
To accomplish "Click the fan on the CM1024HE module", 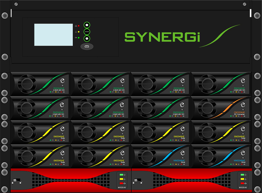I will 207,108.
